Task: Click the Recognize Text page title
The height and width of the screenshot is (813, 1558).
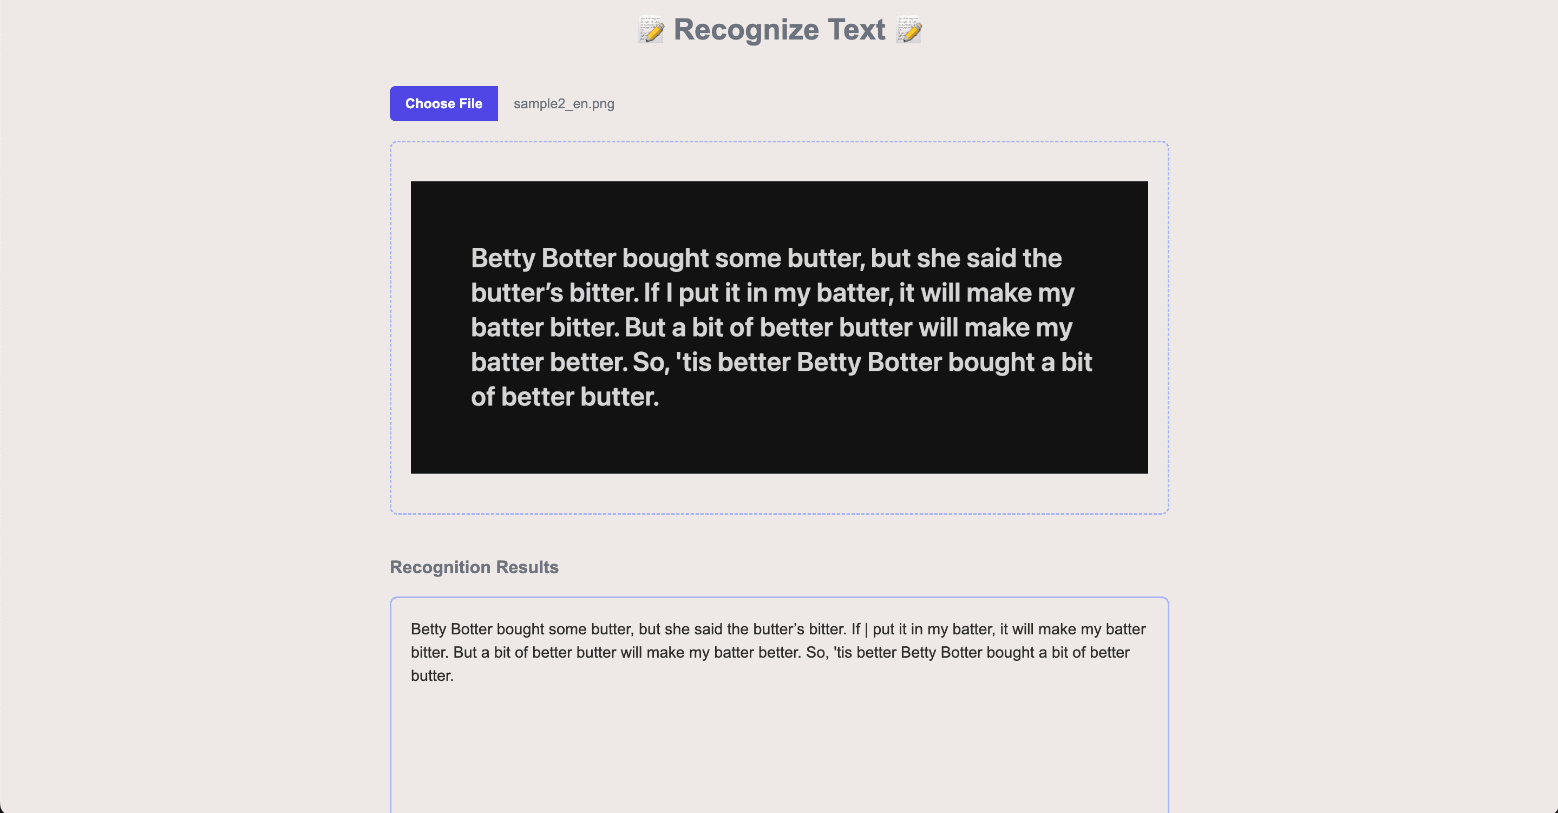Action: coord(779,29)
